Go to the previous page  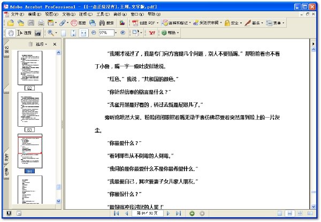(x=127, y=213)
